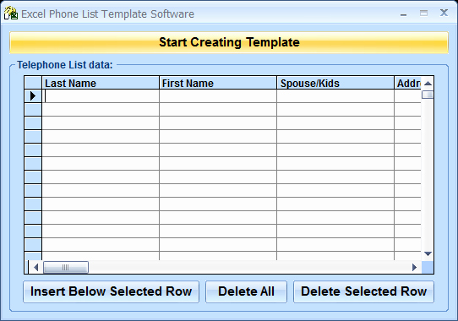Click Insert Below Selected Row
Image resolution: width=458 pixels, height=321 pixels.
pos(111,291)
